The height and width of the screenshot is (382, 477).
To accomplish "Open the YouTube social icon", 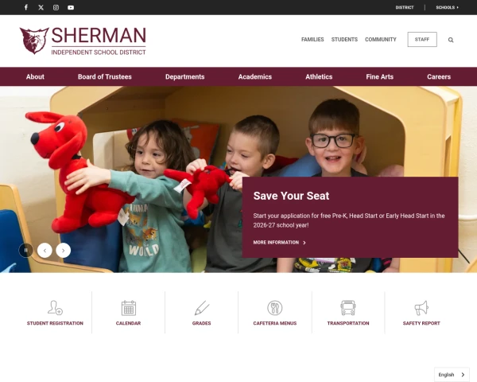I will 71,7.
